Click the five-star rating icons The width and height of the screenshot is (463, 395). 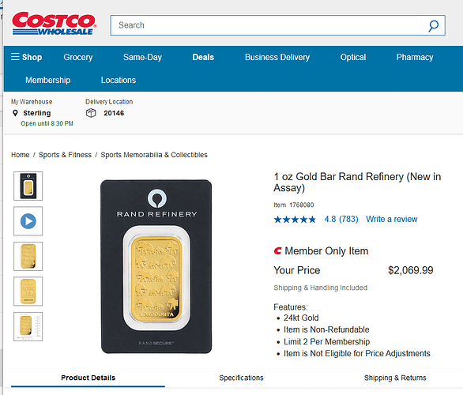coord(295,220)
